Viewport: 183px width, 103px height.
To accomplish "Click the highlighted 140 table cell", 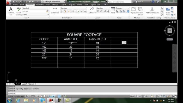I will pos(124,43).
